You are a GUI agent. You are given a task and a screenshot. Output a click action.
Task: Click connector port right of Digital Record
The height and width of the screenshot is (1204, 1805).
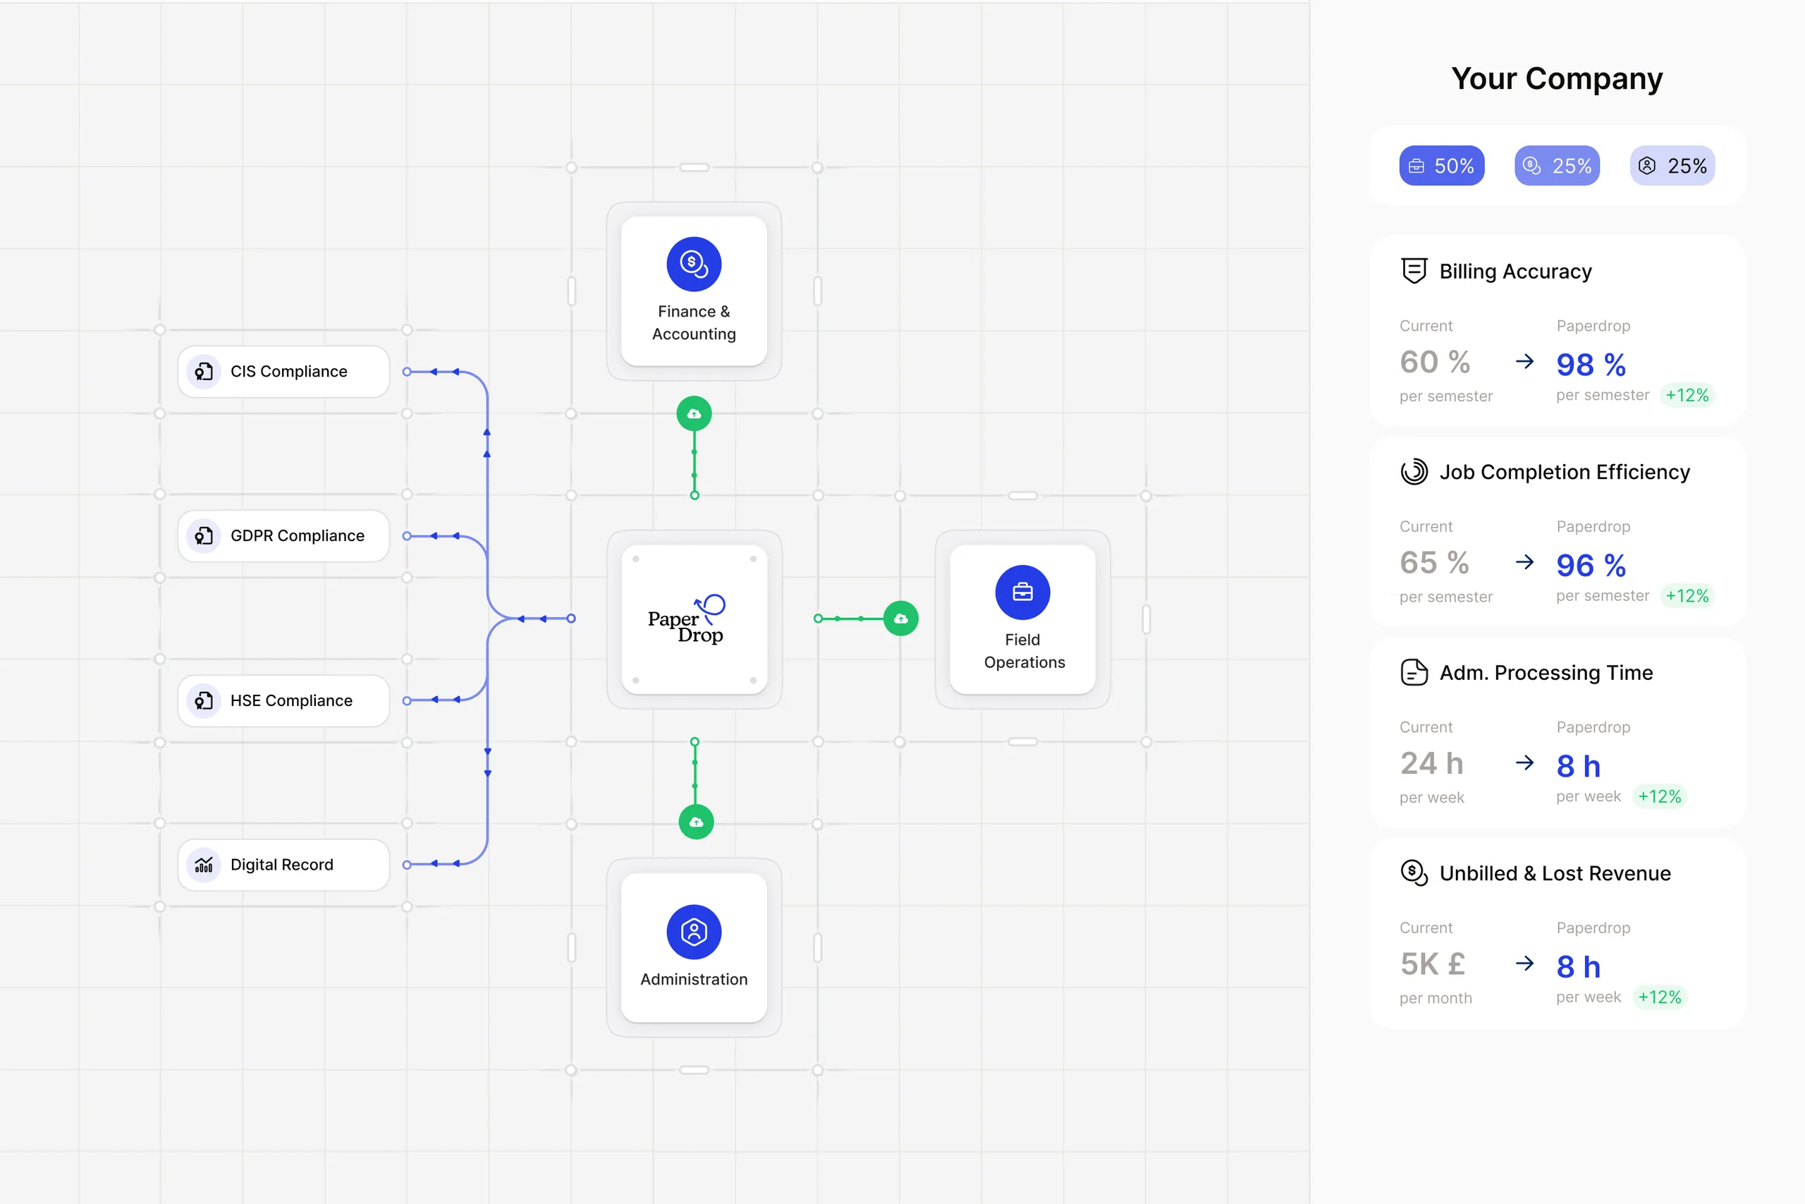click(407, 865)
